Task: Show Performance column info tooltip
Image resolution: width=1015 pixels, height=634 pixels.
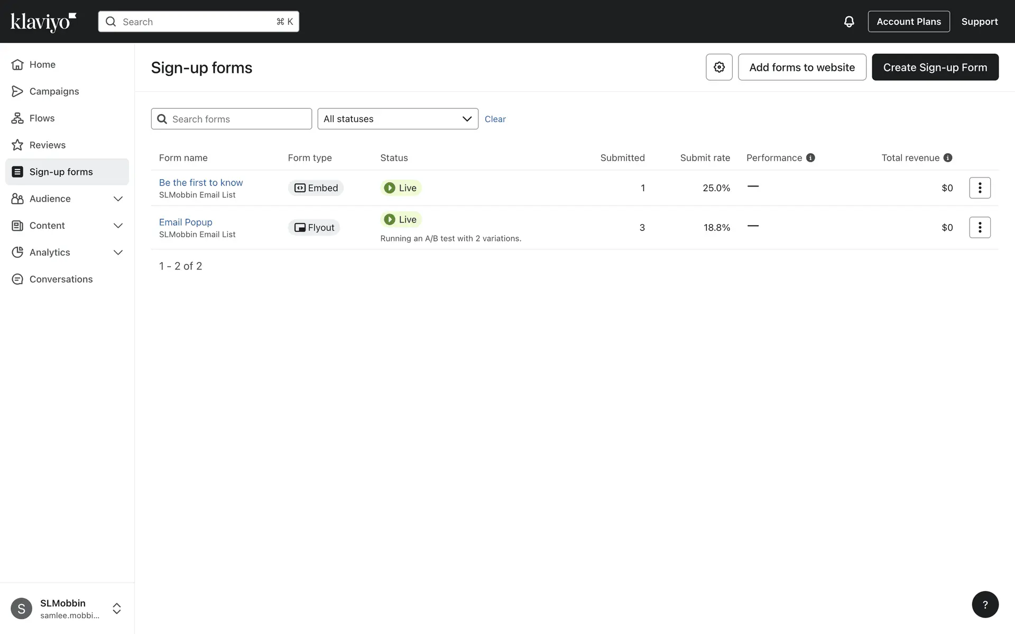Action: [x=810, y=157]
